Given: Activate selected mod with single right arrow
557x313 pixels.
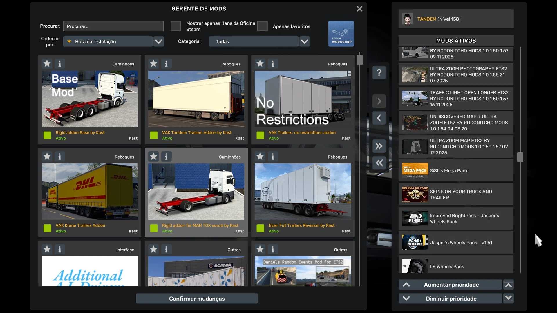Looking at the screenshot, I should [x=379, y=101].
